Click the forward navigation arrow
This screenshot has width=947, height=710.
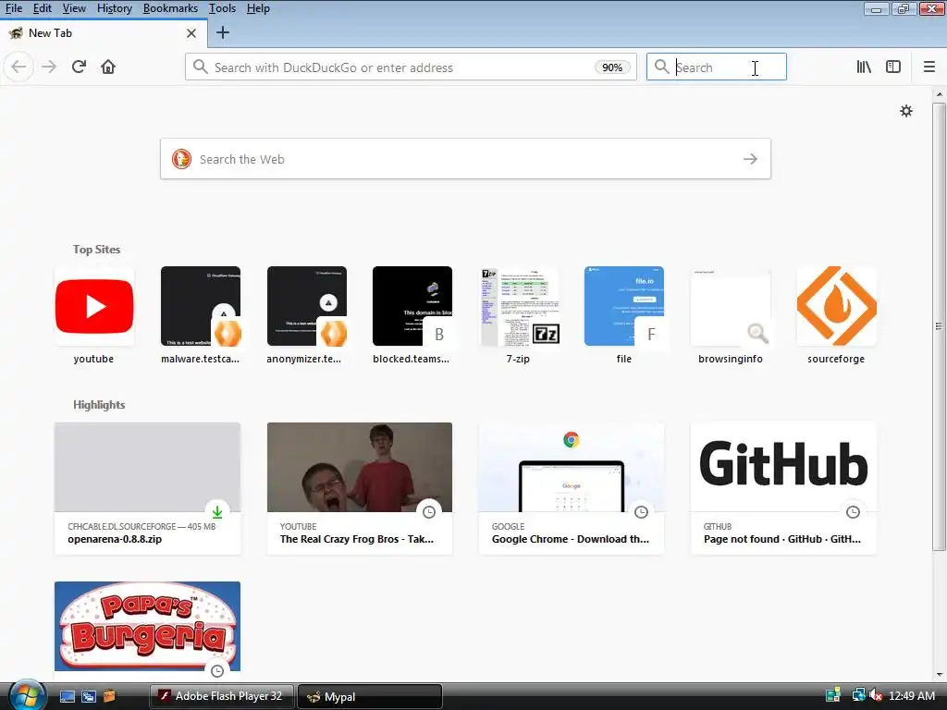pyautogui.click(x=49, y=67)
